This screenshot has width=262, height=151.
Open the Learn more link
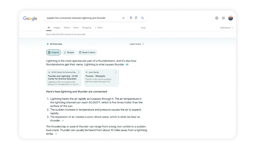pyautogui.click(x=135, y=44)
